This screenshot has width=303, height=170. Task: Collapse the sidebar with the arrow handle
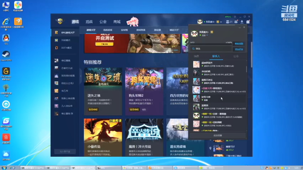pyautogui.click(x=81, y=76)
